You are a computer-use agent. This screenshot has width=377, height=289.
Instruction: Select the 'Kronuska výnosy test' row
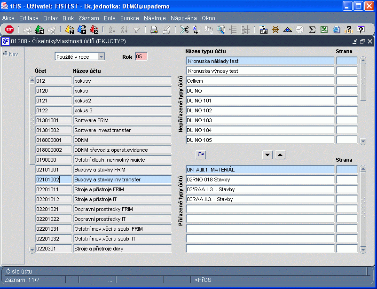click(x=260, y=71)
